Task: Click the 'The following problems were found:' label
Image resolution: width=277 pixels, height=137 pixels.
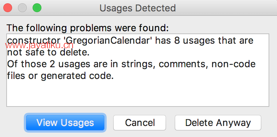Action: click(88, 28)
